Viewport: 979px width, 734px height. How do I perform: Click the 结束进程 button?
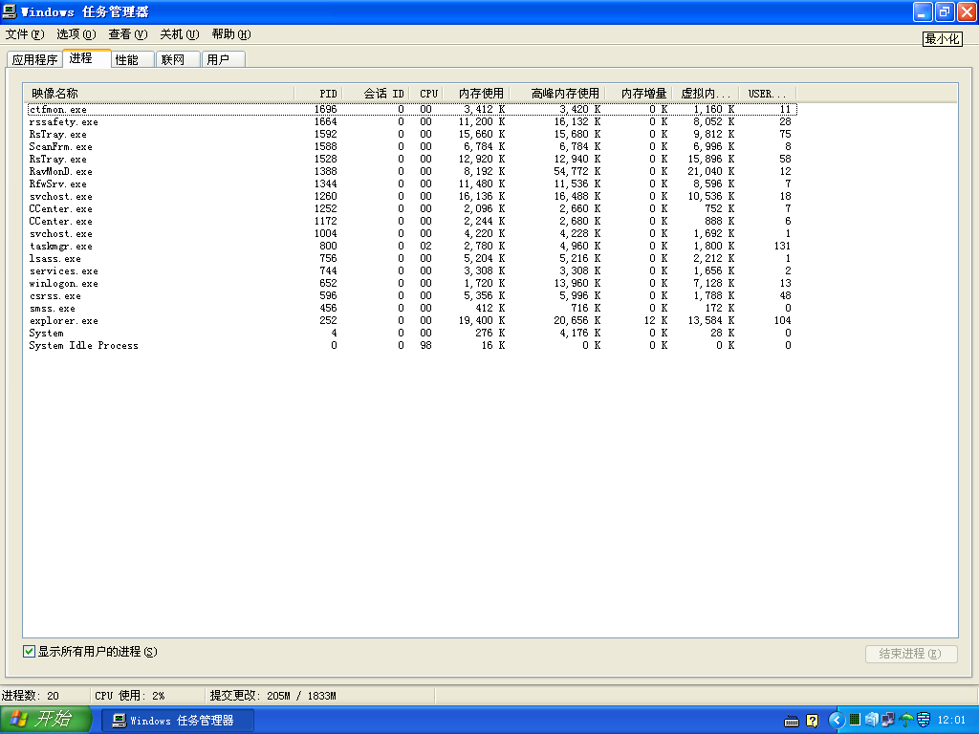point(911,654)
